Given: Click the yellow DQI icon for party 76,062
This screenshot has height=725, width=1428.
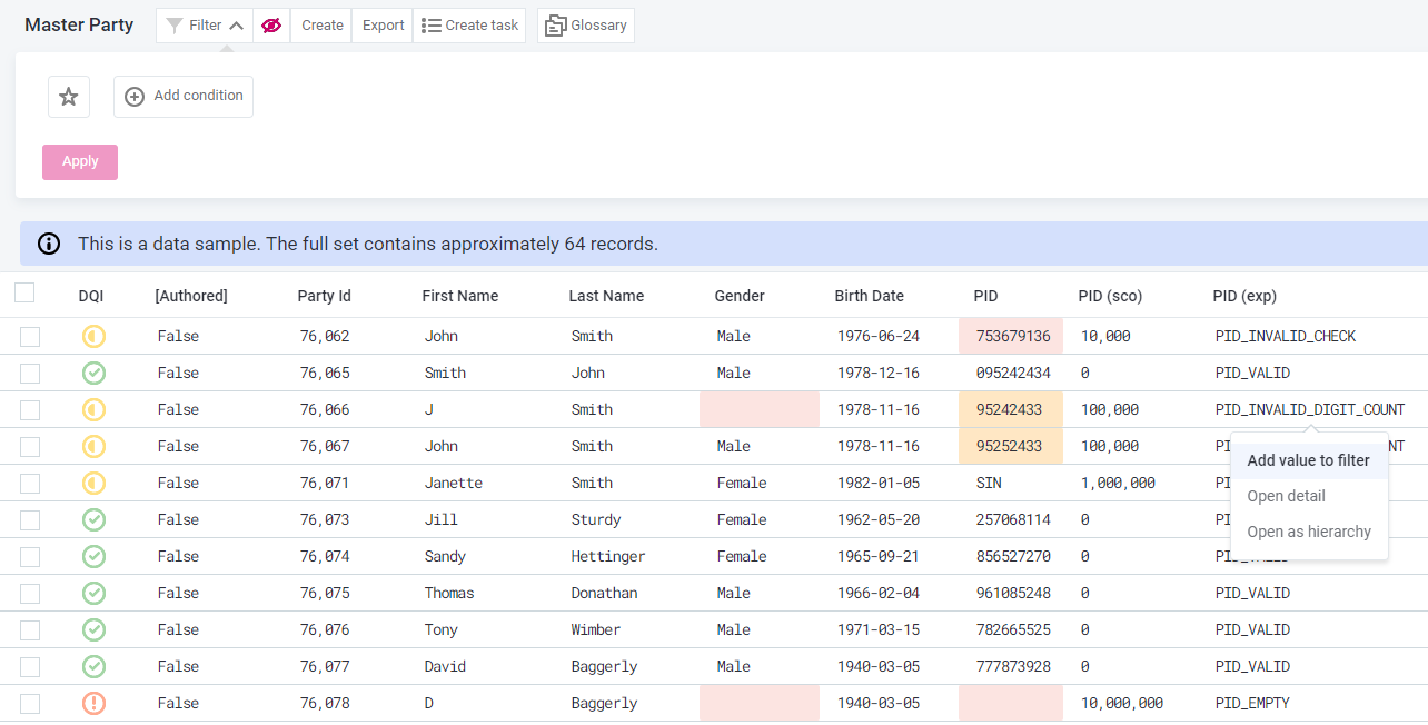Looking at the screenshot, I should pos(93,336).
